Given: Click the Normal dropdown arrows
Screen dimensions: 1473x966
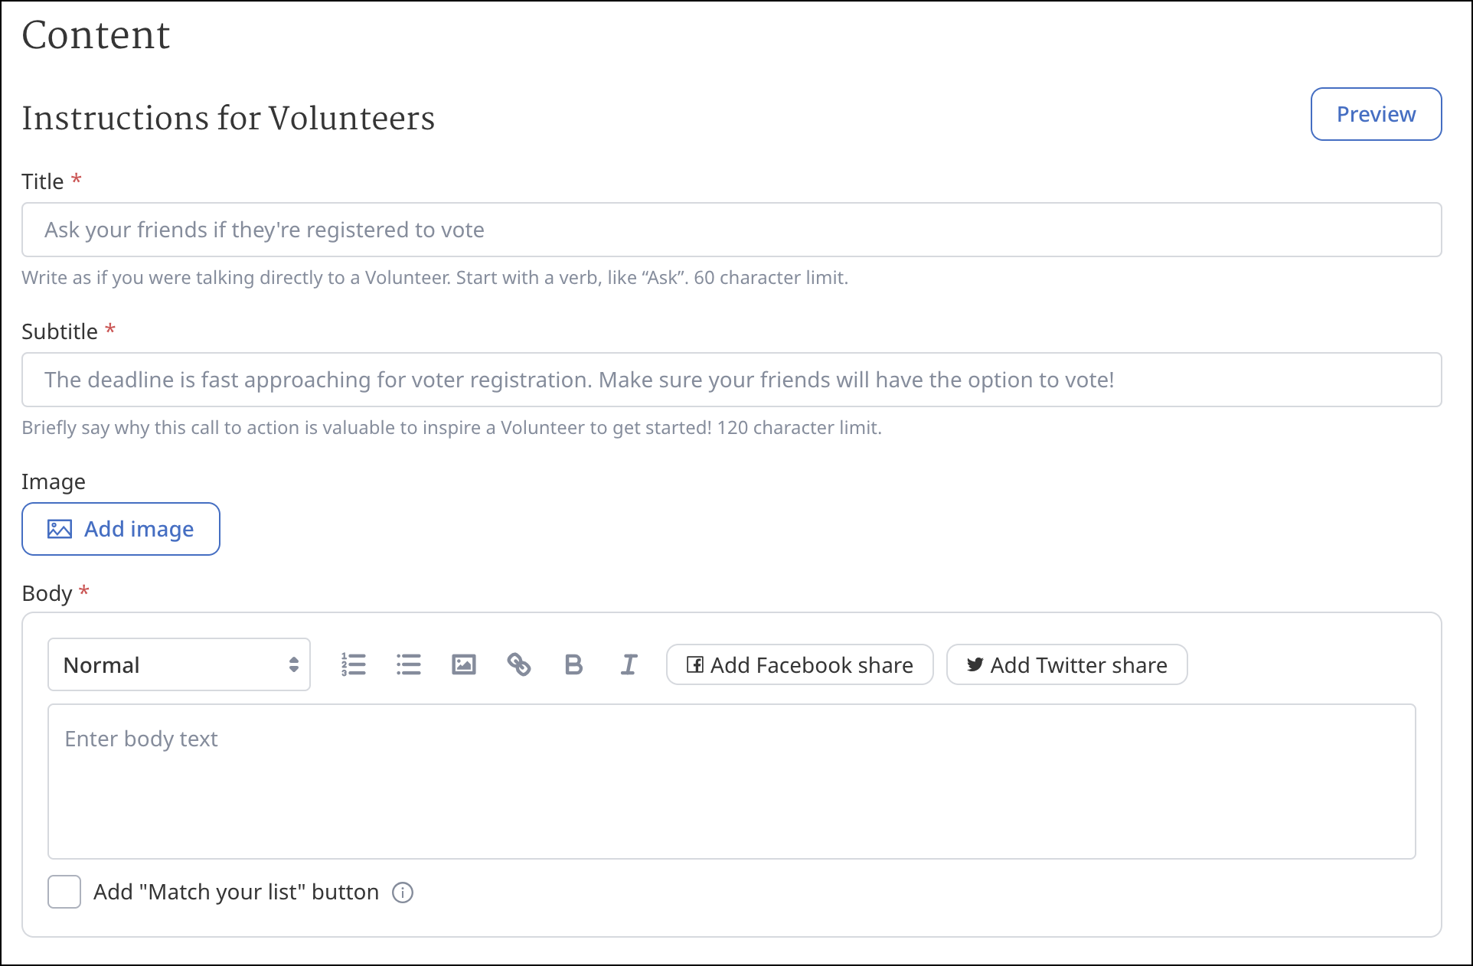Looking at the screenshot, I should 293,664.
